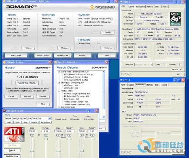The width and height of the screenshot is (189, 158).
Task: Click the title bar icon of CPU-Z mainboard window
Action: click(x=121, y=80)
